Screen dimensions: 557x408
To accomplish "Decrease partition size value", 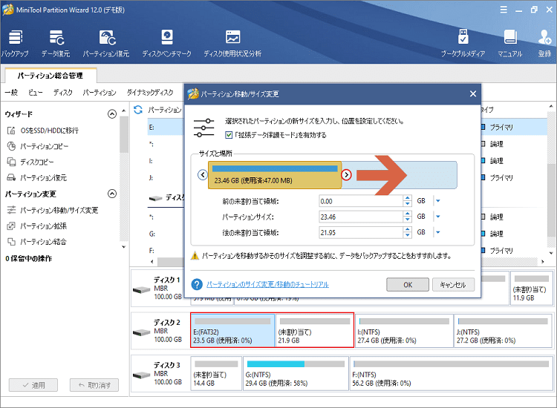I will pos(408,220).
